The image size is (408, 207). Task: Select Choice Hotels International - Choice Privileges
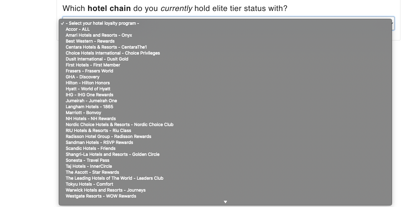(225, 53)
